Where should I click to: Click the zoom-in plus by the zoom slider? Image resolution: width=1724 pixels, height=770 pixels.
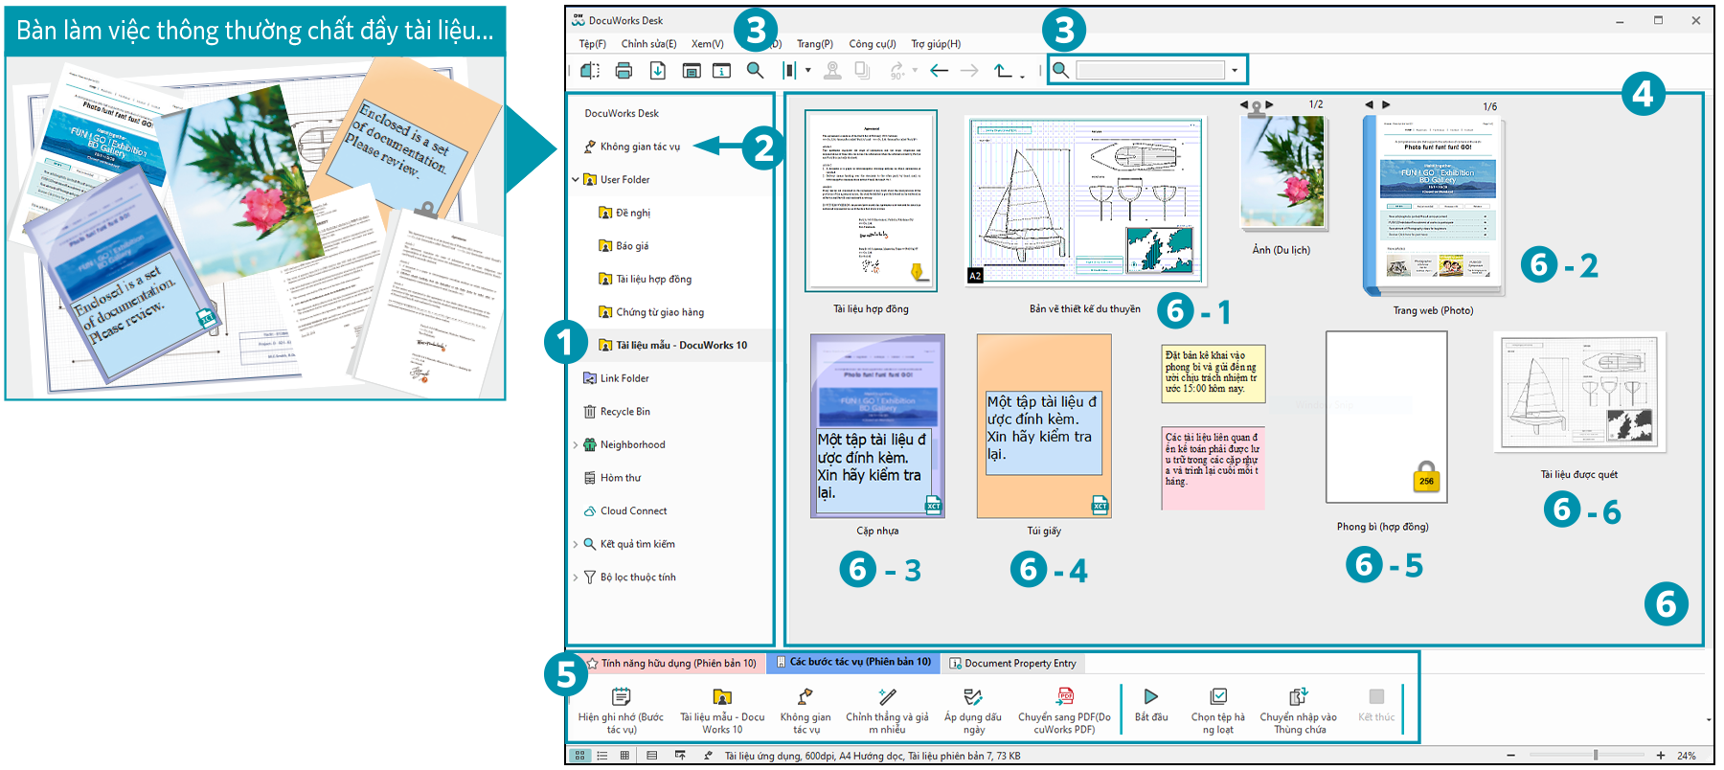[1661, 756]
